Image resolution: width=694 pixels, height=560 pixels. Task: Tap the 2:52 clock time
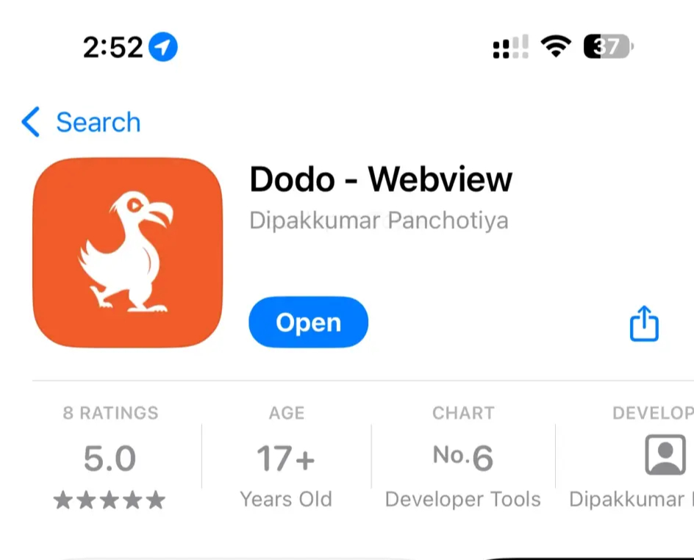[113, 47]
